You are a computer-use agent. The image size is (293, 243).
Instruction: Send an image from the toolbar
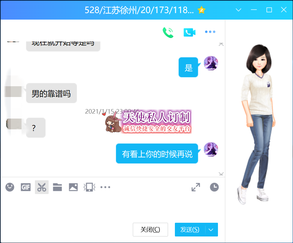(73, 187)
